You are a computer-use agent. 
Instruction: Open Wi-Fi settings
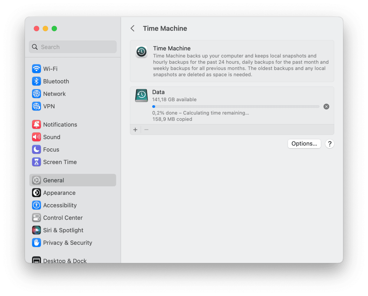73,69
